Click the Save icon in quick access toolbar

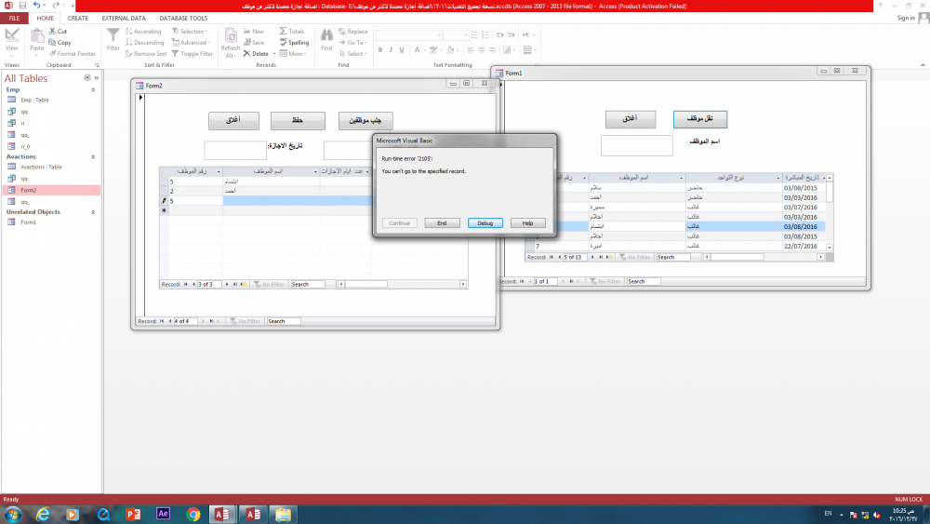[x=21, y=5]
